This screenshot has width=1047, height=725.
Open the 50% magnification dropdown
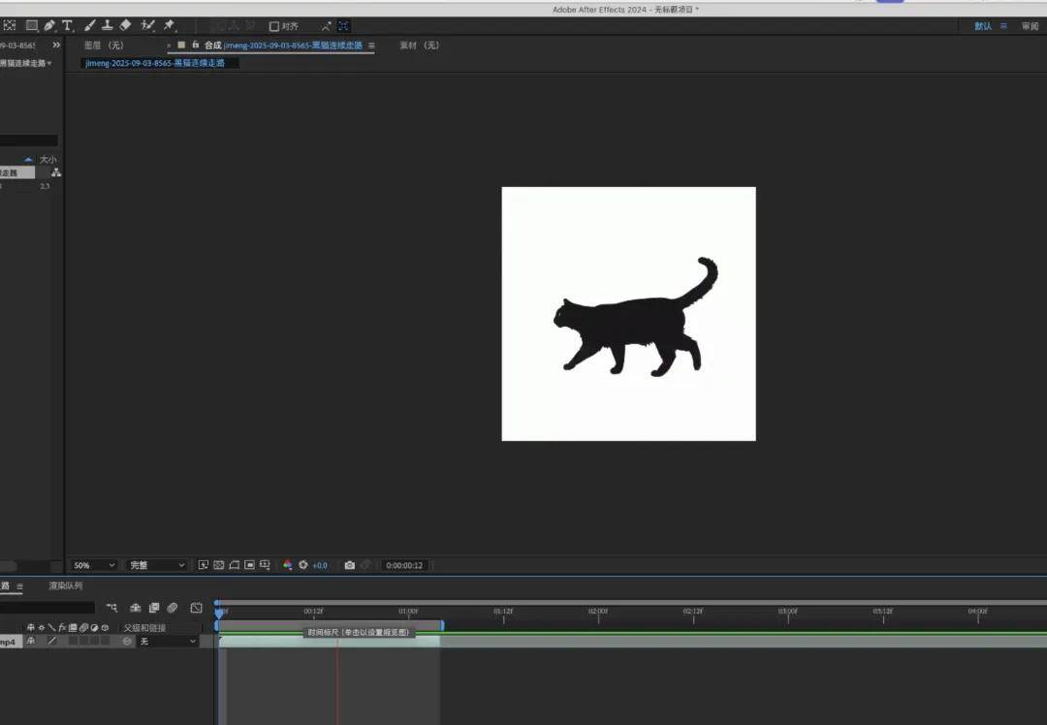(x=93, y=565)
